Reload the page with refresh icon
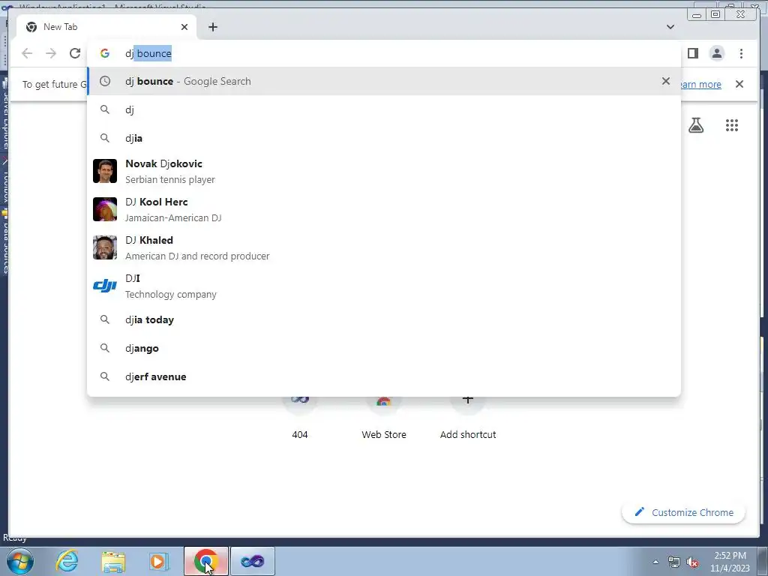The width and height of the screenshot is (768, 576). click(x=75, y=53)
